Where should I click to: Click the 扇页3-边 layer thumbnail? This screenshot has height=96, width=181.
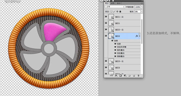point(111,61)
